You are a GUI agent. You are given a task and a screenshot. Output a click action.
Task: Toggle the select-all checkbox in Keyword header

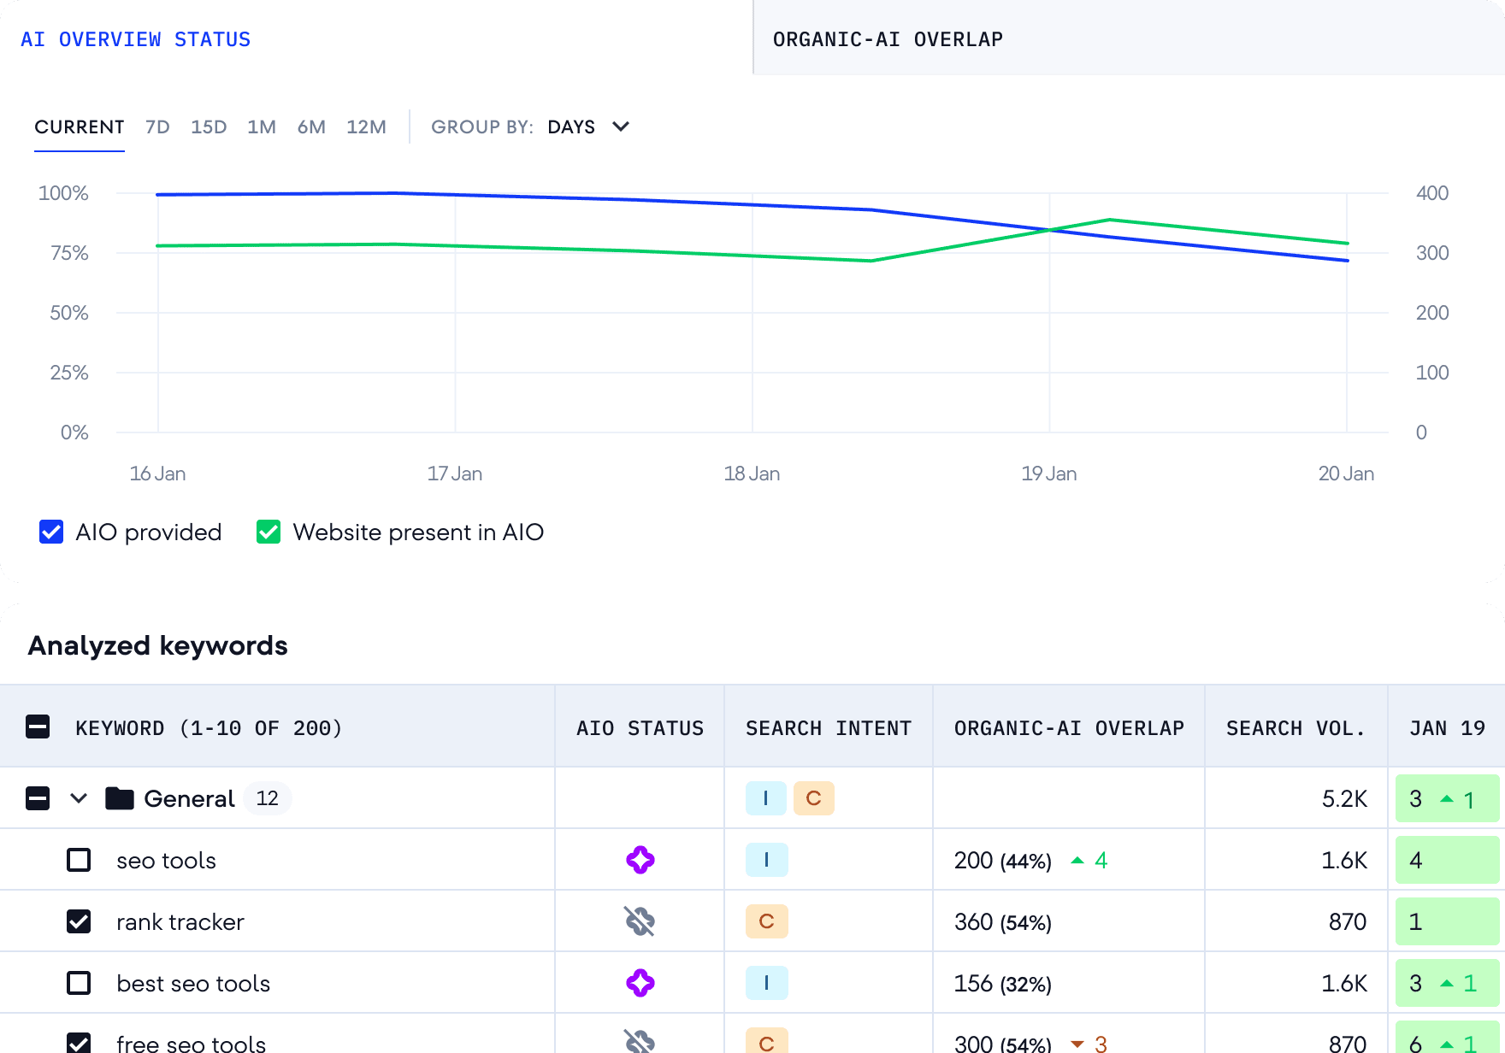[38, 727]
